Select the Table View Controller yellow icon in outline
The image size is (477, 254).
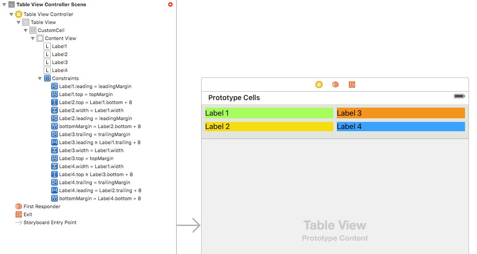(x=19, y=14)
